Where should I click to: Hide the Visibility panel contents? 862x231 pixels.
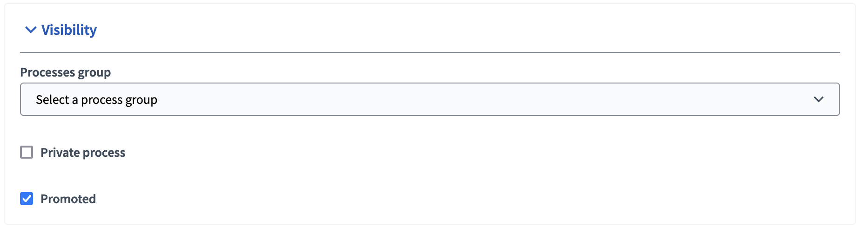point(31,30)
